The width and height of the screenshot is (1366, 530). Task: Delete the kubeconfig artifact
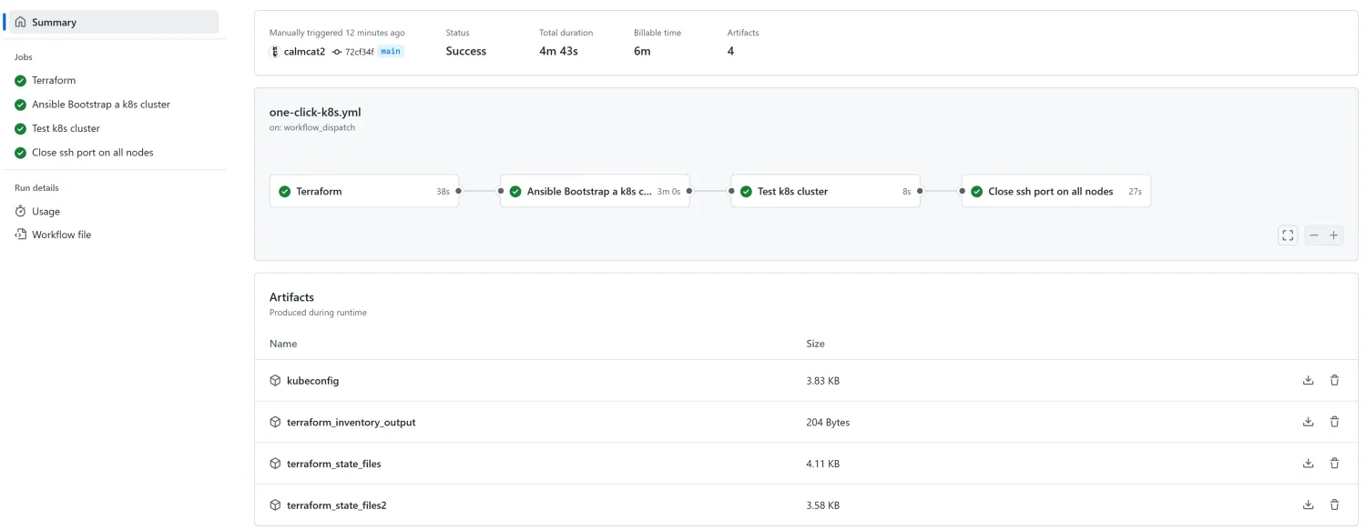coord(1334,381)
